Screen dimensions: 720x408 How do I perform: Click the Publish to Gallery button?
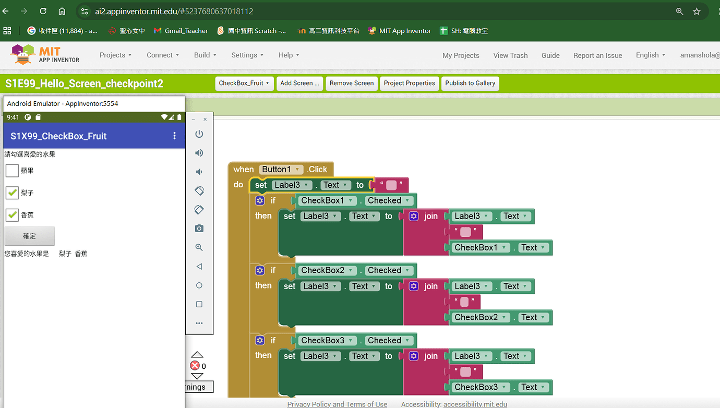470,83
